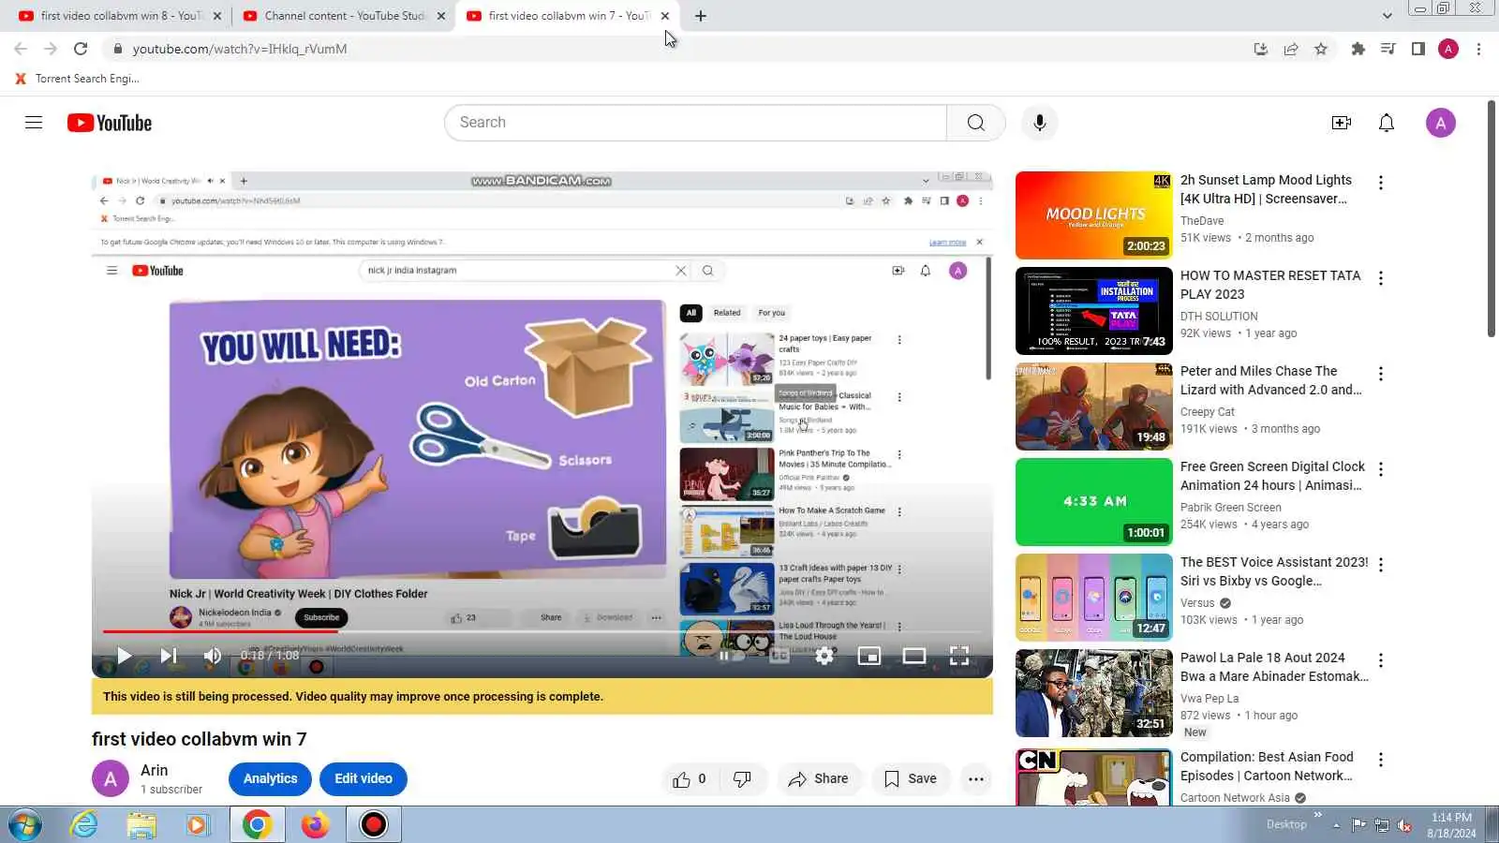Click the address bar URL
1499x843 pixels.
coord(240,49)
